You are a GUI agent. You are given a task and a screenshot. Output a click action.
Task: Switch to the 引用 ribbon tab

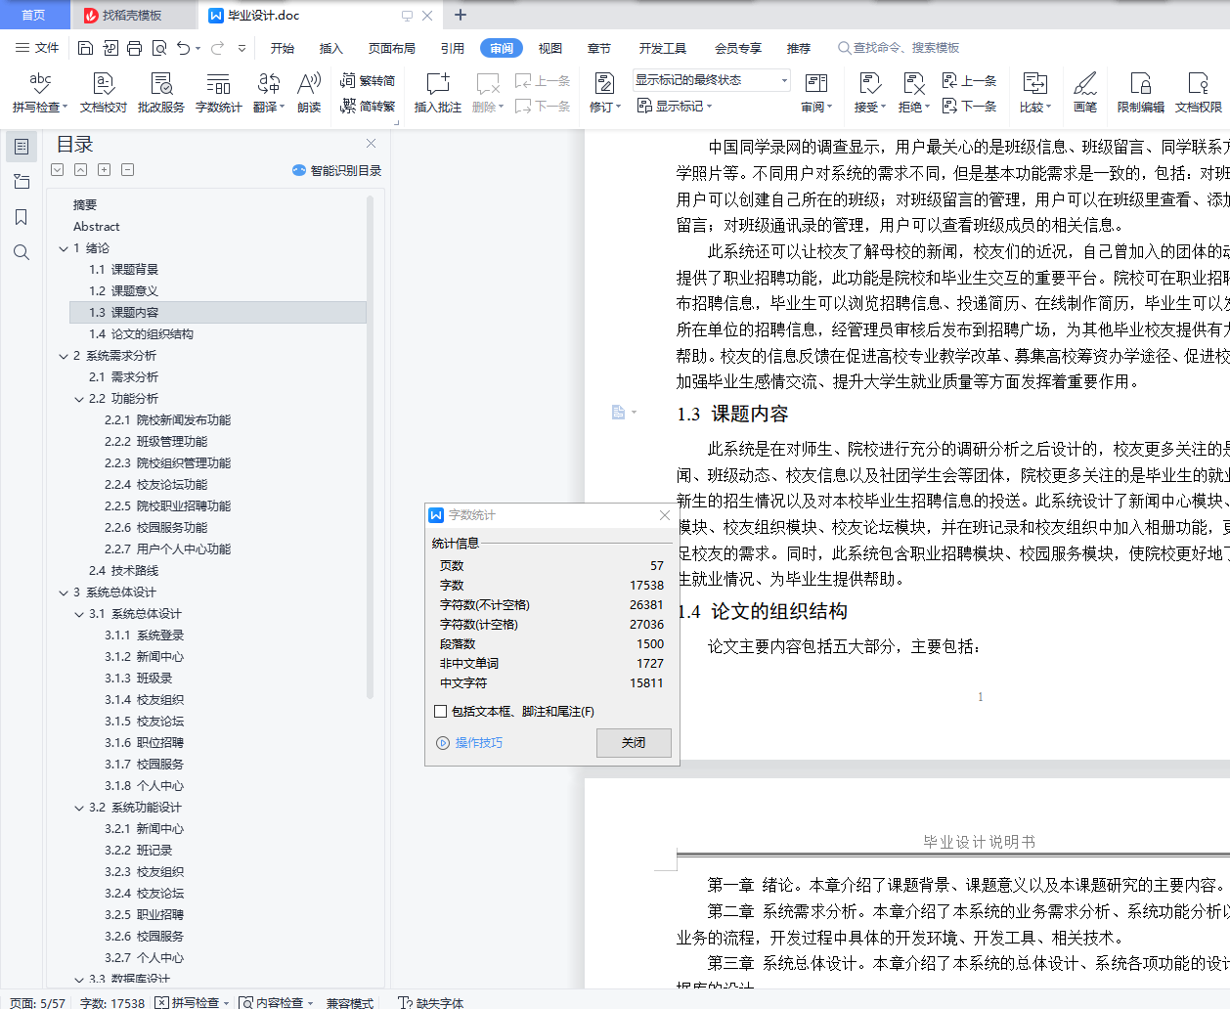coord(453,48)
